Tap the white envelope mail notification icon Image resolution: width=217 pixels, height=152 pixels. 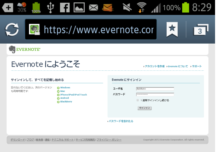(94, 7)
